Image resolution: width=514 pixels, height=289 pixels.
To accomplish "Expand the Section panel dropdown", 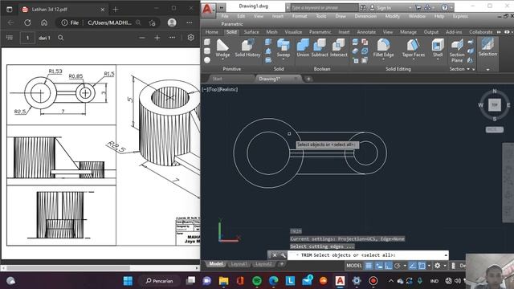I will (468, 69).
